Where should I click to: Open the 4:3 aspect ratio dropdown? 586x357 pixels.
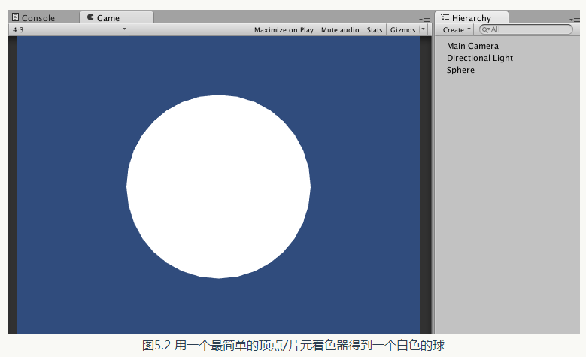tap(68, 29)
